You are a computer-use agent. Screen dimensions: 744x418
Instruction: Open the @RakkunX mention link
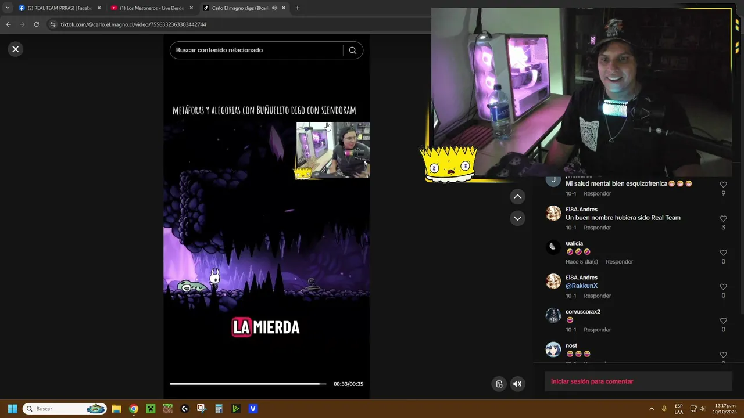pyautogui.click(x=581, y=286)
